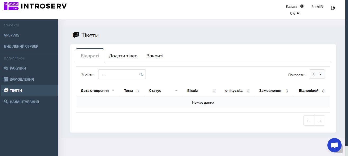Sort table by Тема column
Viewport: 348px width, 156px height.
pyautogui.click(x=138, y=91)
